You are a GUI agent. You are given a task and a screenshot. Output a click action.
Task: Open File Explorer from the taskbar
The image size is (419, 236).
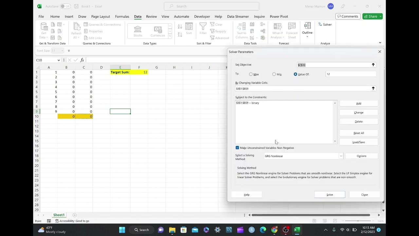pyautogui.click(x=172, y=230)
